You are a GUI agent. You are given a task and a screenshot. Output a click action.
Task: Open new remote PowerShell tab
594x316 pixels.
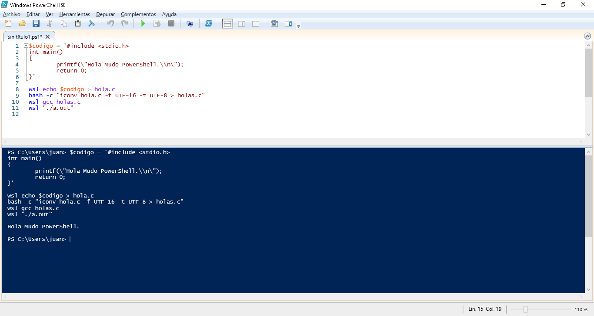(190, 23)
